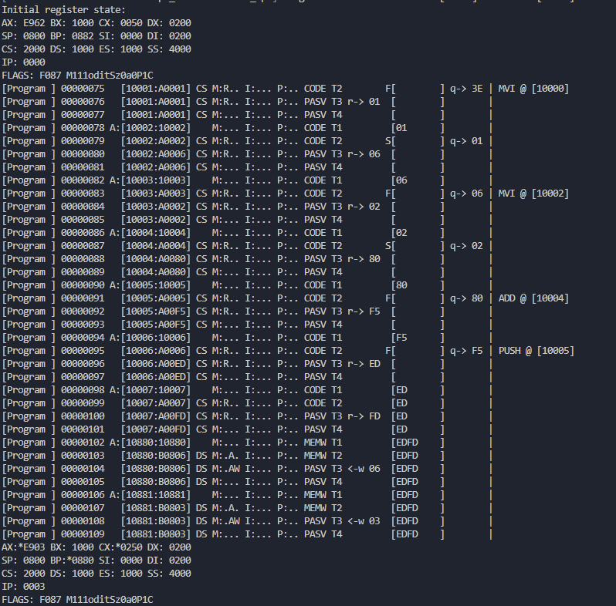Select the 'r-> ED' bus read value

tap(364, 363)
